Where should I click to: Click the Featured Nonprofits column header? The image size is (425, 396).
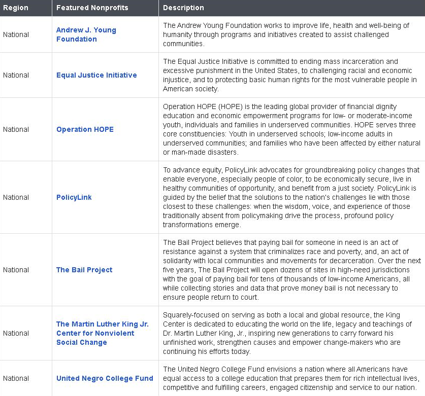coord(92,8)
